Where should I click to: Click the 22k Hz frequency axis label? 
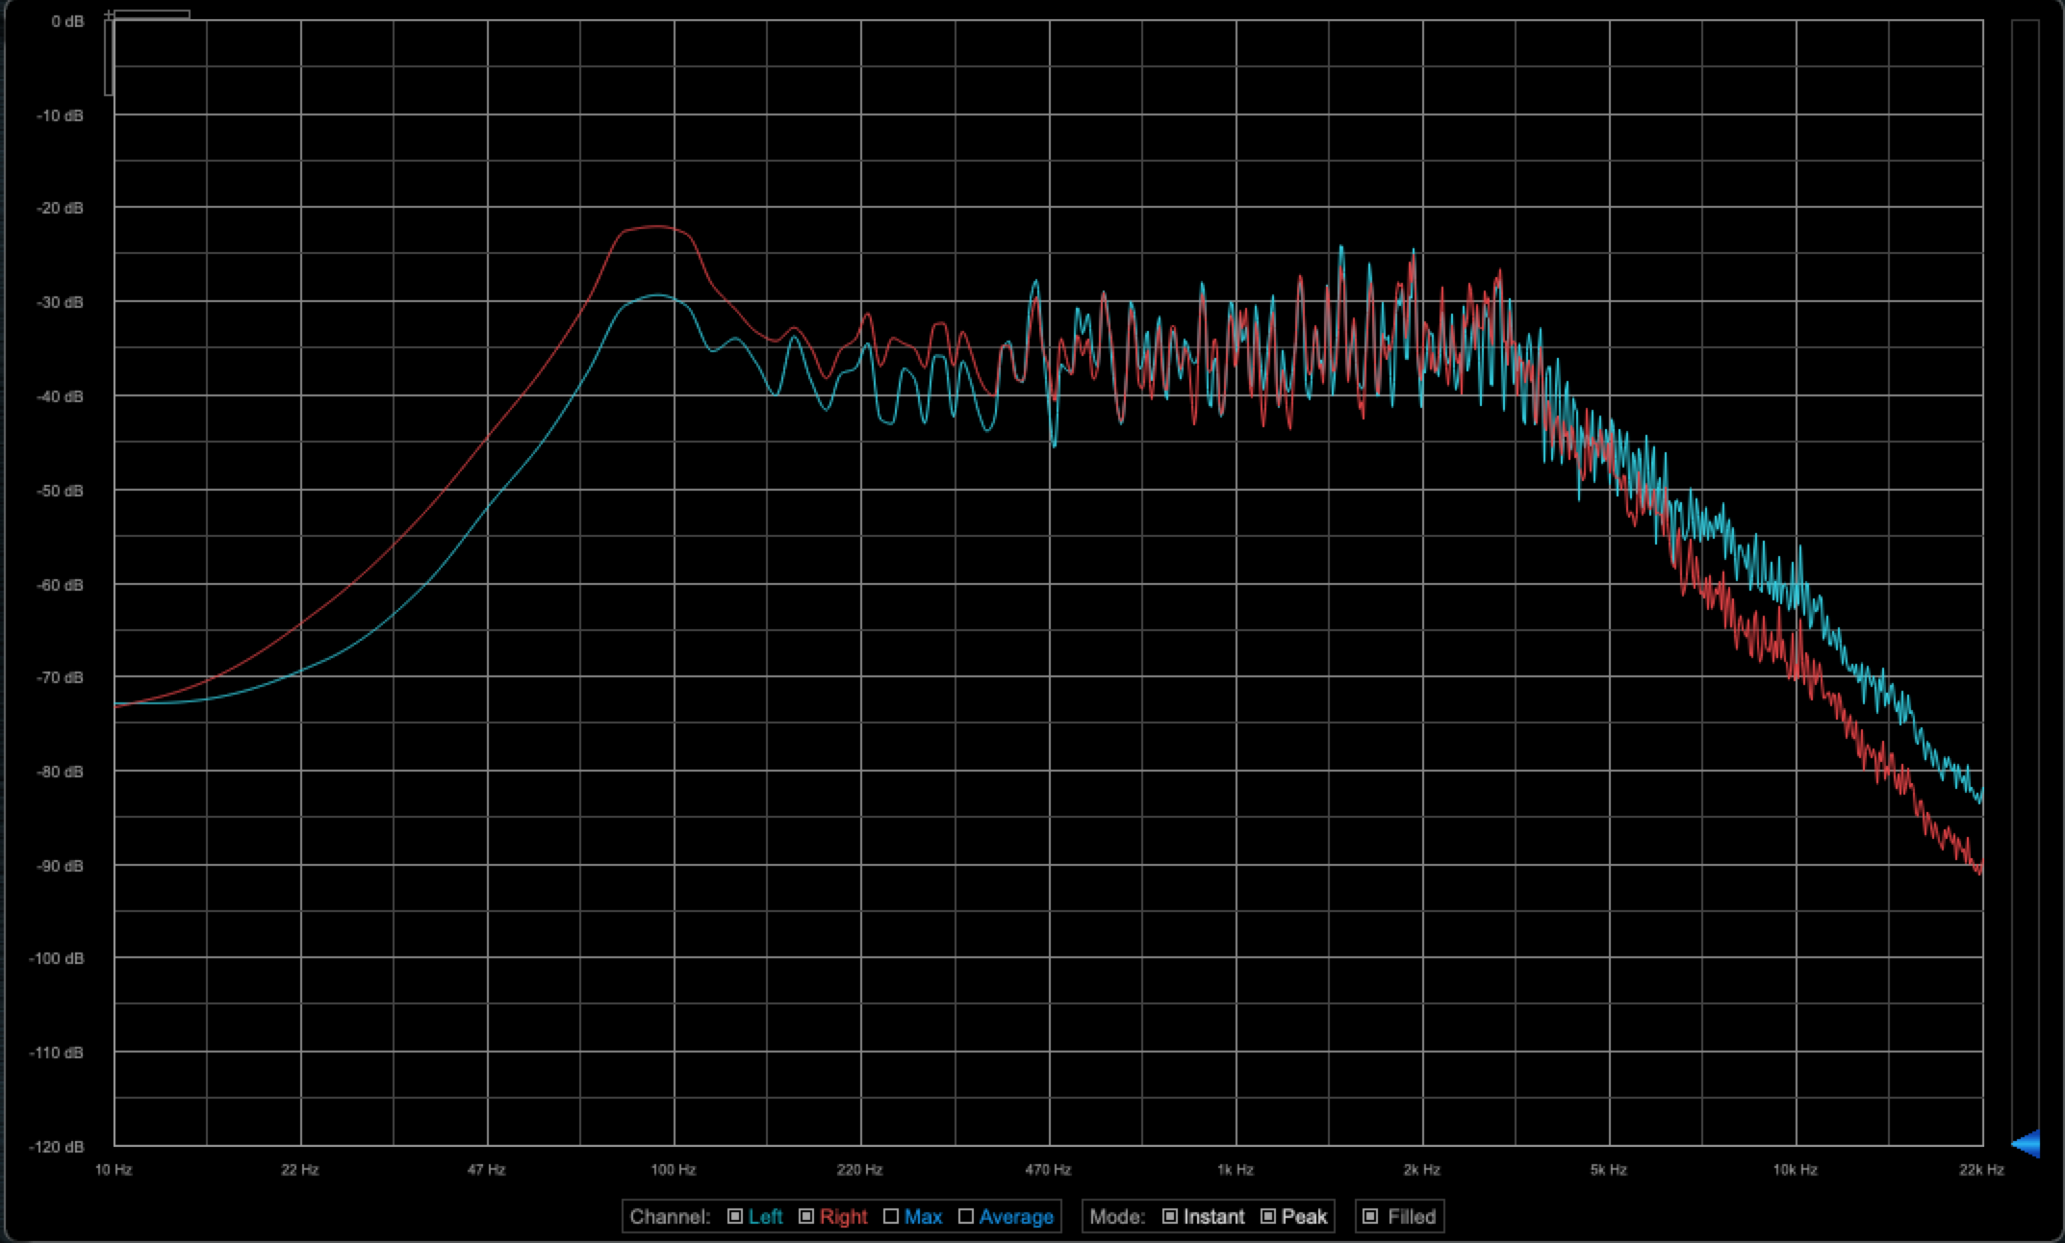pyautogui.click(x=1981, y=1170)
